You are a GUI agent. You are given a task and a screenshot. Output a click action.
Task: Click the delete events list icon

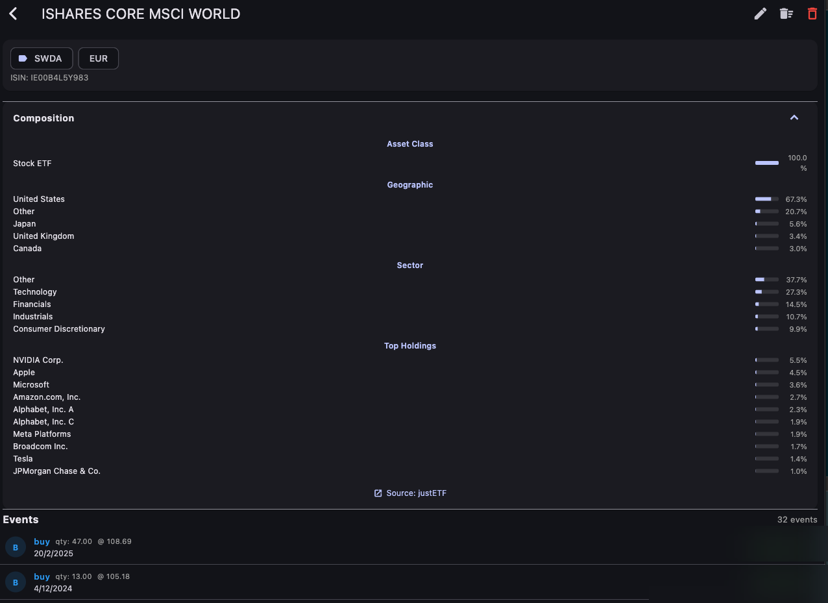786,14
